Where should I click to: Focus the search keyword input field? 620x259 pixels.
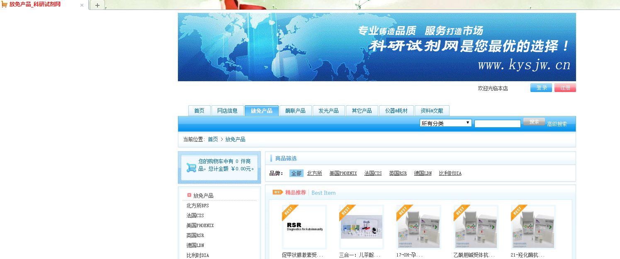[x=497, y=123]
